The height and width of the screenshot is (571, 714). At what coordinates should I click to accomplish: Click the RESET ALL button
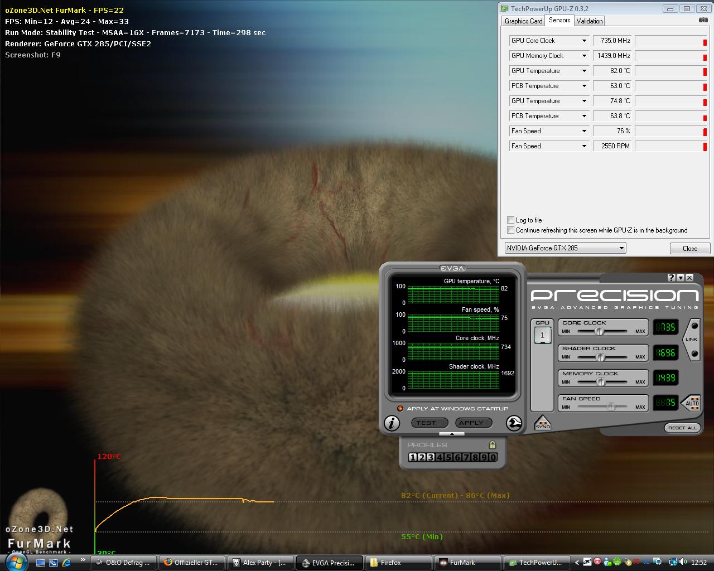click(683, 428)
